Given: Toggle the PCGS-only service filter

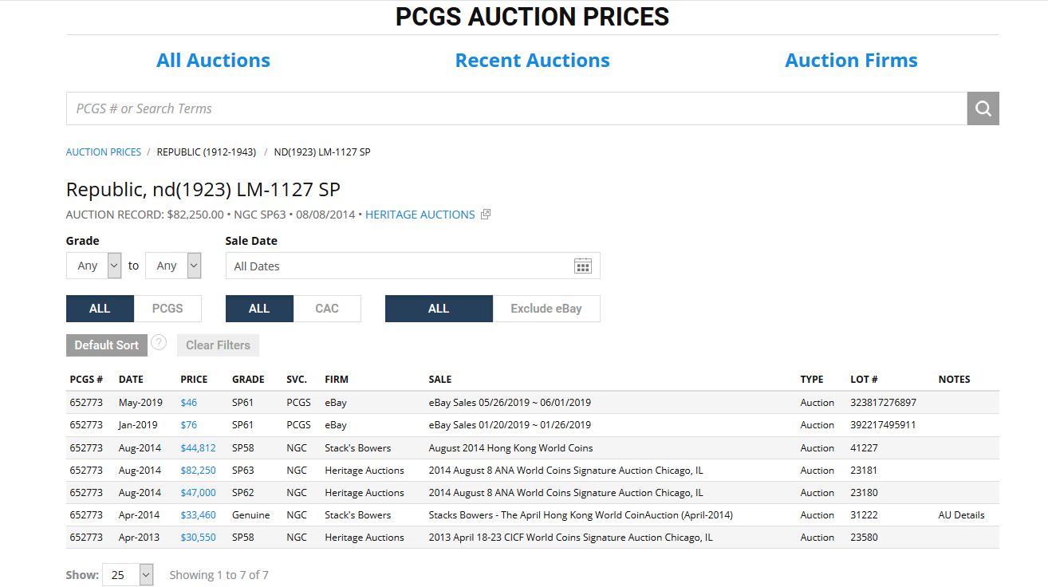Looking at the screenshot, I should point(167,309).
